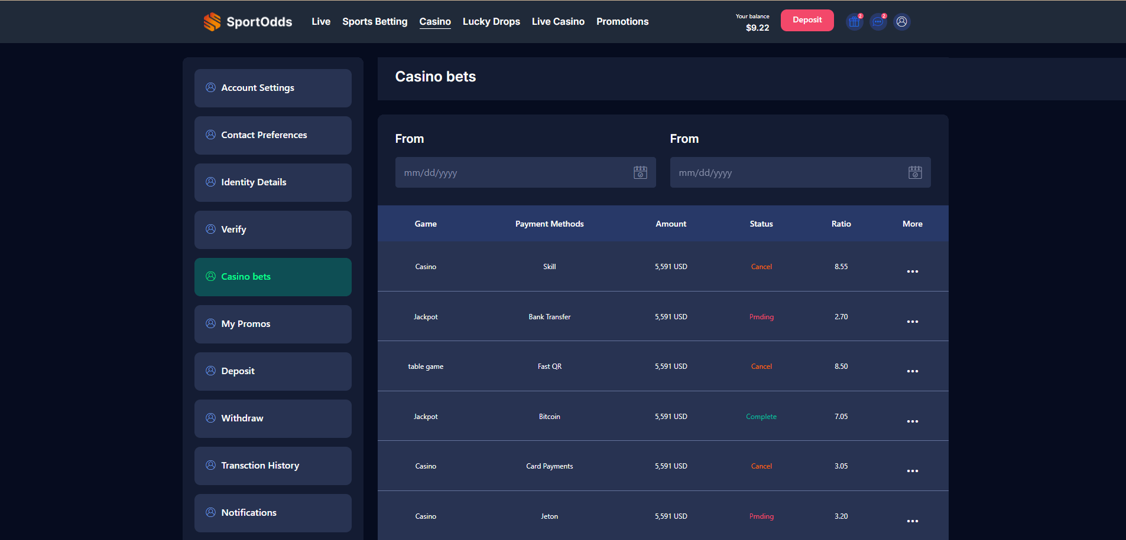Open Identity Details in sidebar
This screenshot has height=540, width=1126.
(273, 182)
